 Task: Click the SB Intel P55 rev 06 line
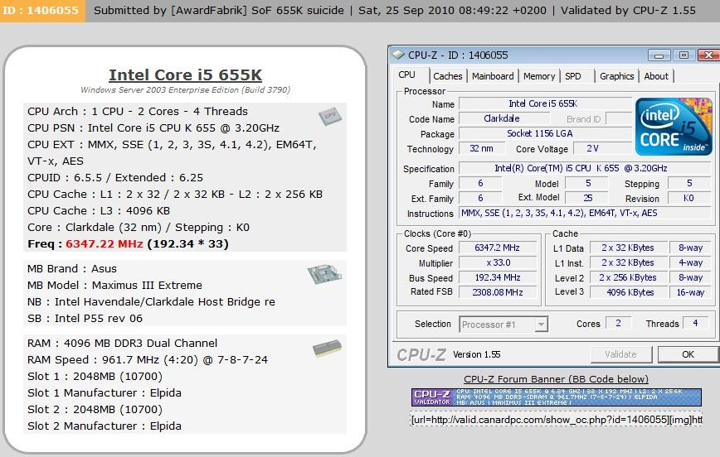point(85,318)
